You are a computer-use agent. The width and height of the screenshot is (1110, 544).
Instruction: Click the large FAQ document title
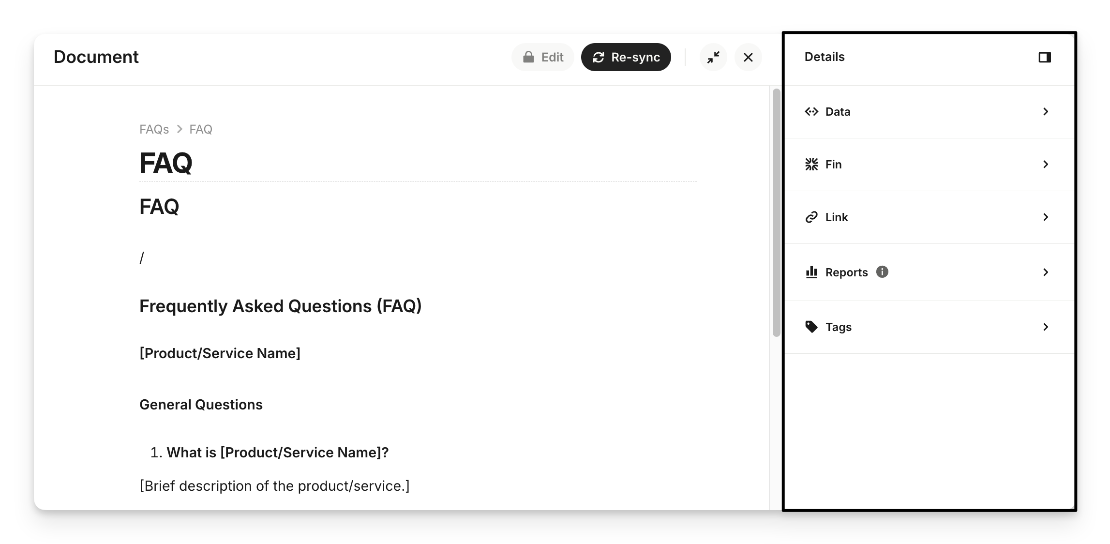click(165, 163)
